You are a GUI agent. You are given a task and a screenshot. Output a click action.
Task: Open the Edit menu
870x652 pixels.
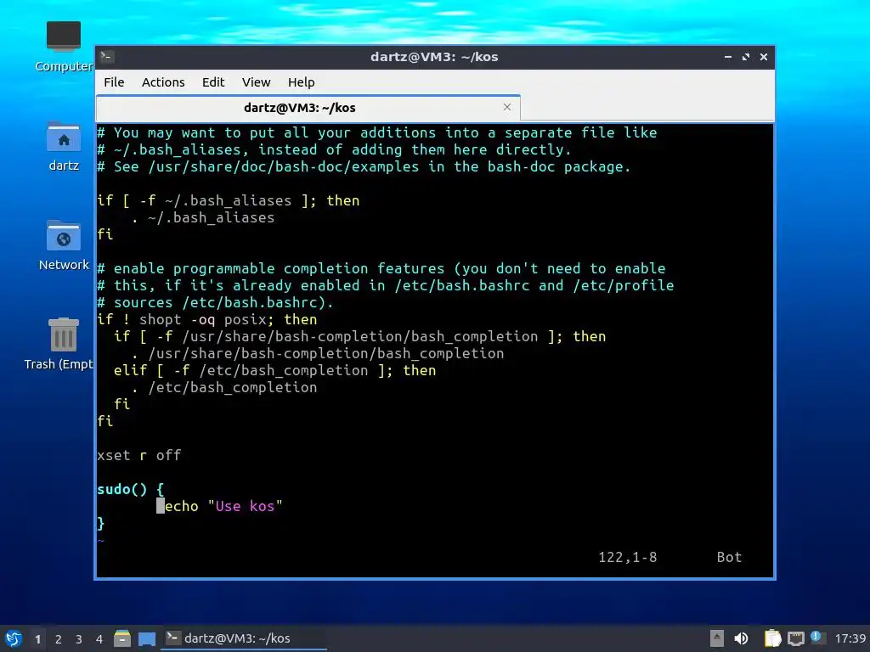(213, 82)
